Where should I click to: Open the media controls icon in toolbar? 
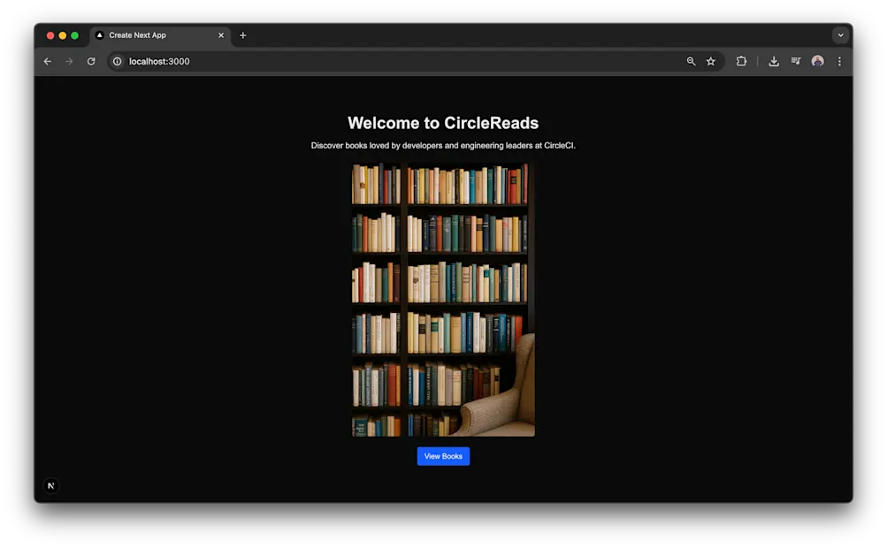tap(795, 61)
